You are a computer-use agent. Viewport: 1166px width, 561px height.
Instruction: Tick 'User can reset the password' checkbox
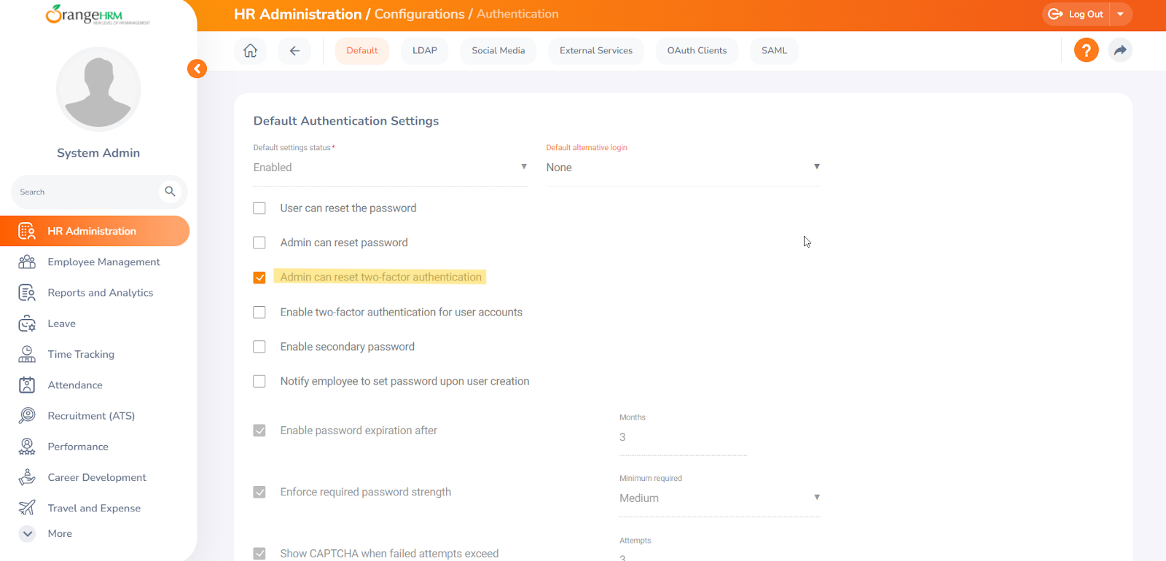[x=259, y=208]
